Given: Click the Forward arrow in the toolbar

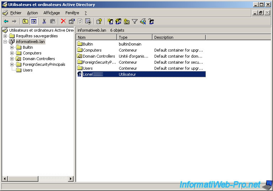Looking at the screenshot, I should (14, 21).
